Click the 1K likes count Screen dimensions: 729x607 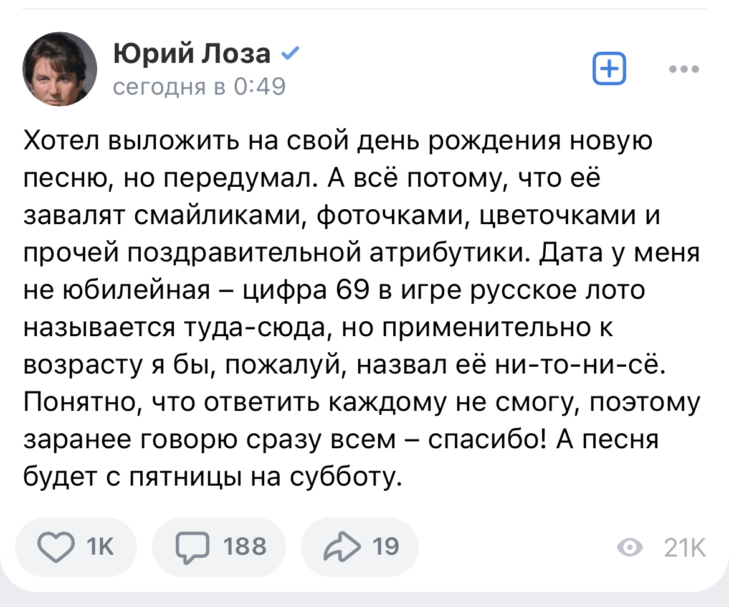point(100,546)
